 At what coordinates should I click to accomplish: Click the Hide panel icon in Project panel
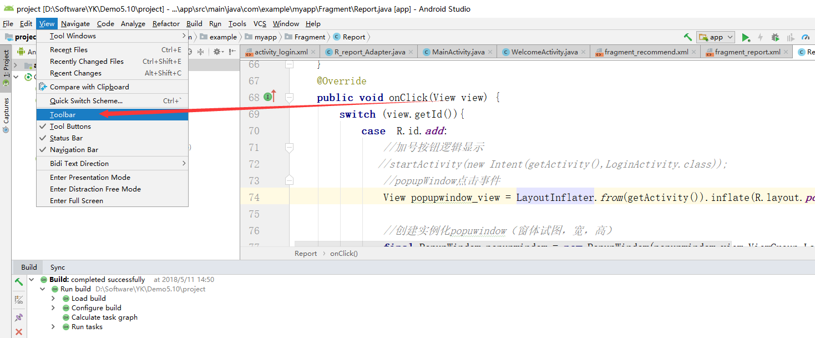pyautogui.click(x=232, y=52)
